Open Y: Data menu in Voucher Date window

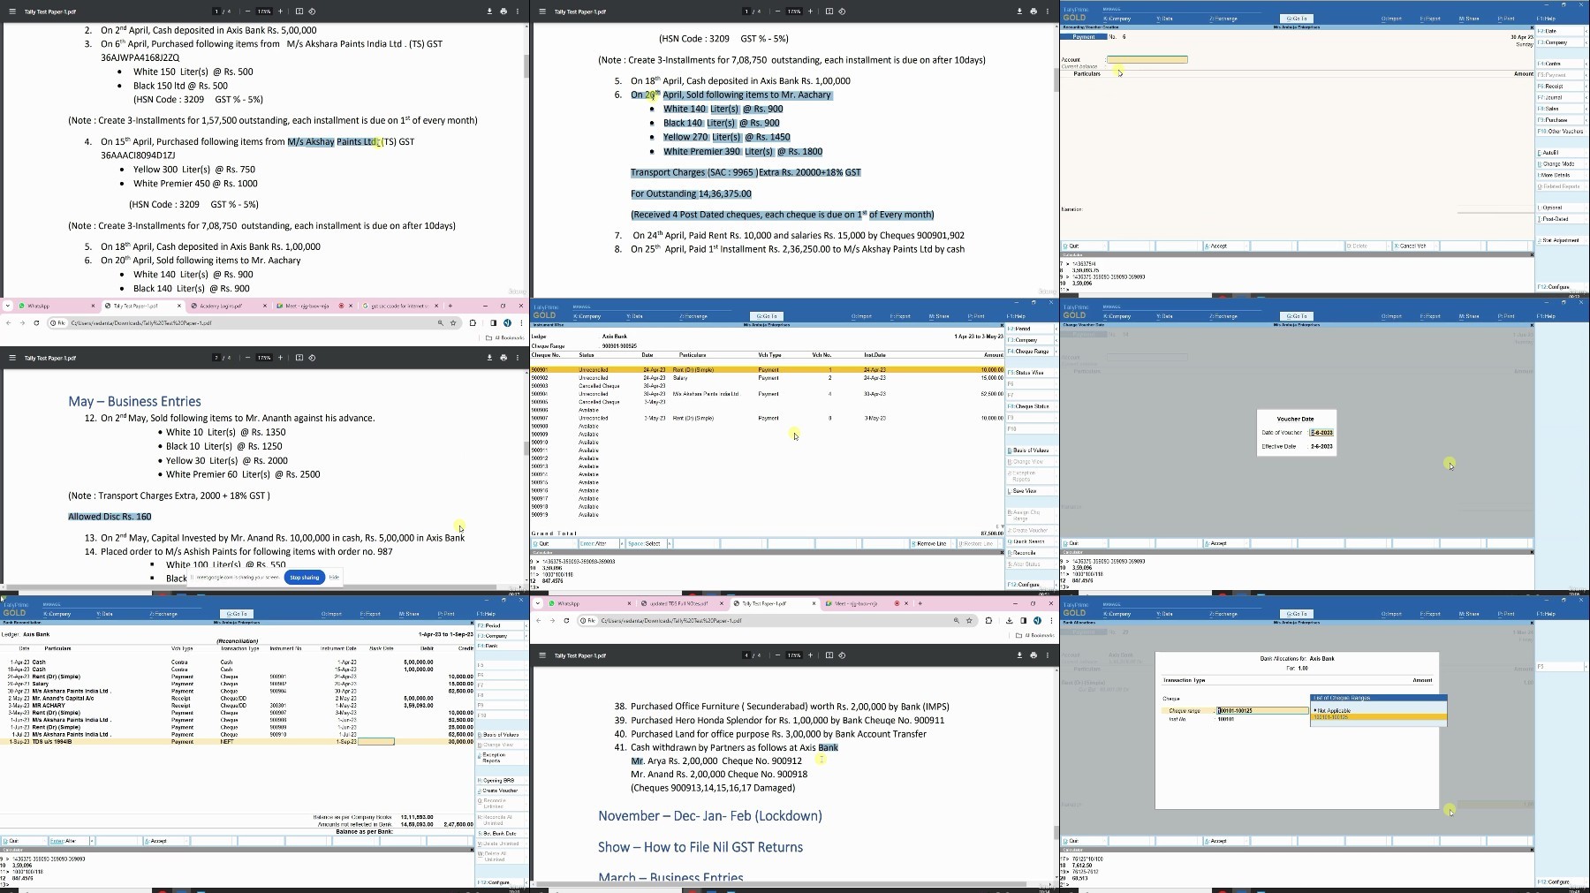1164,316
